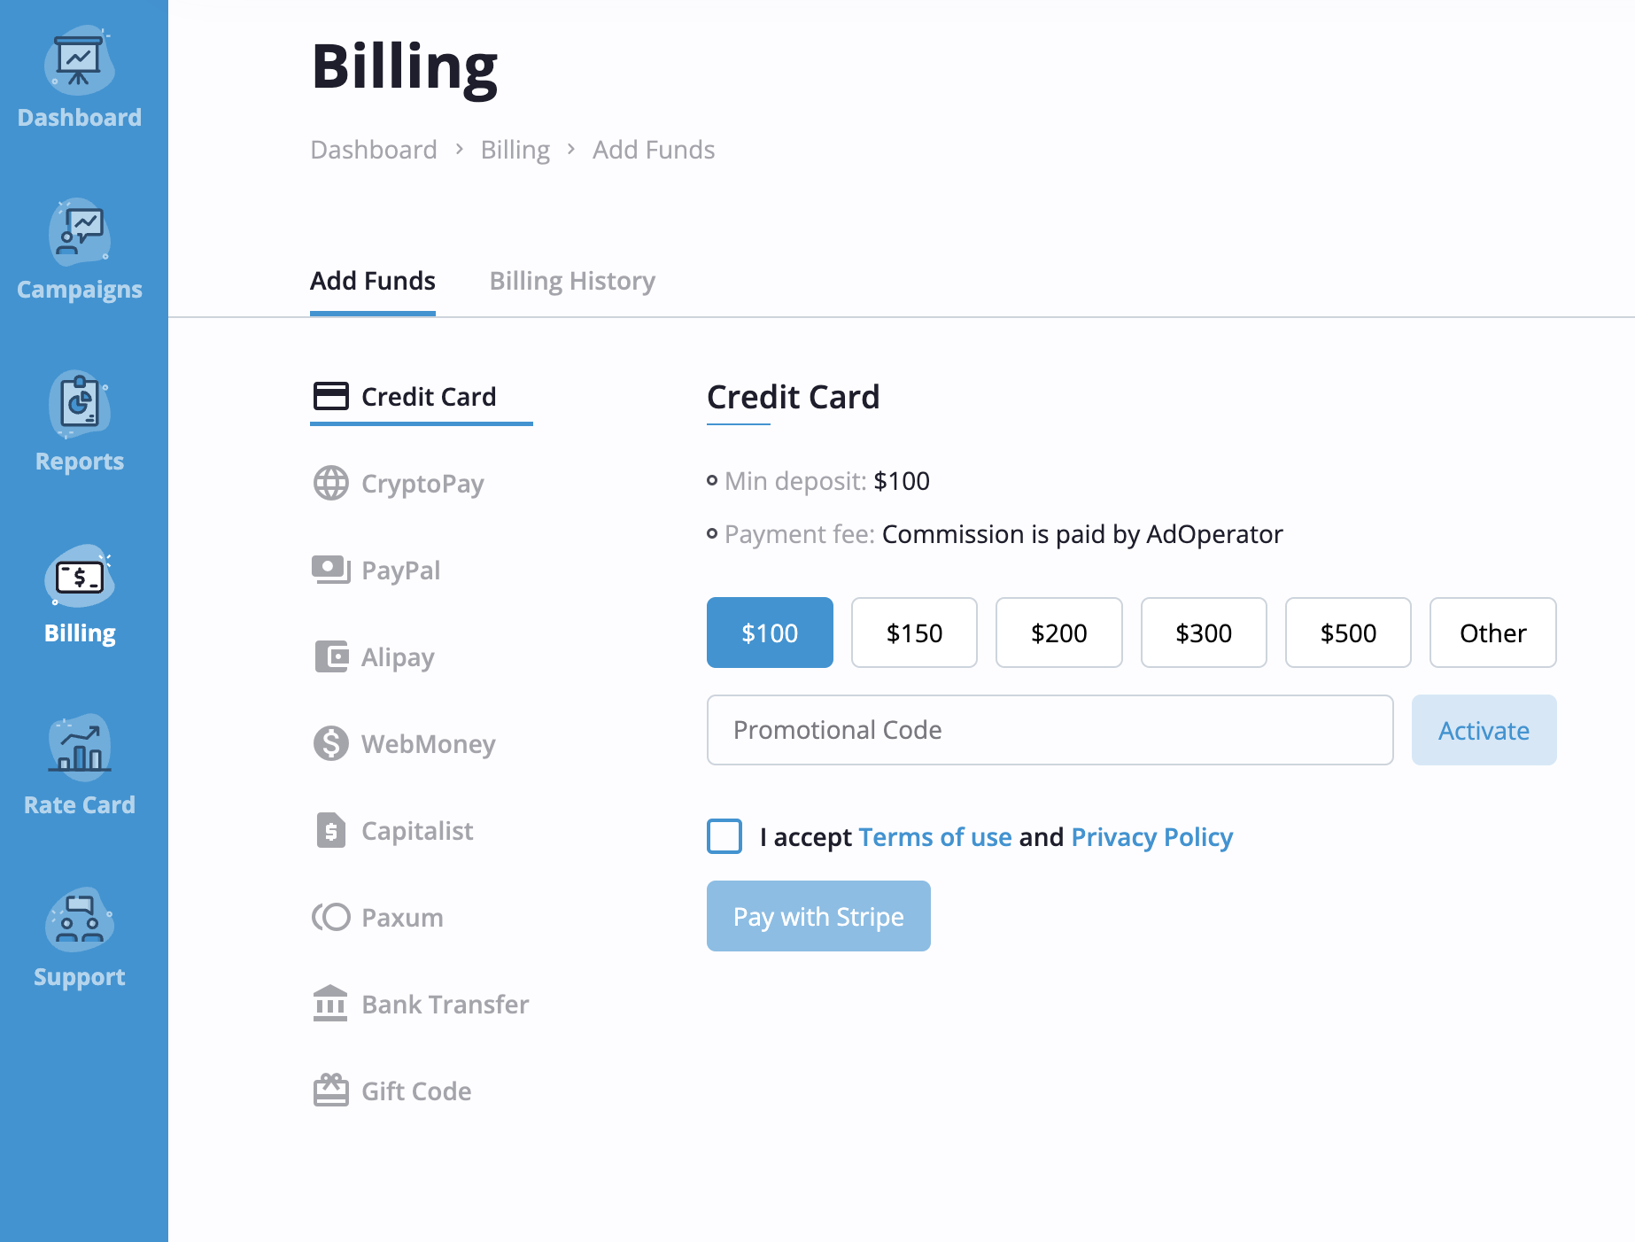The height and width of the screenshot is (1242, 1635).
Task: Select the $150 deposit amount
Action: click(x=914, y=633)
